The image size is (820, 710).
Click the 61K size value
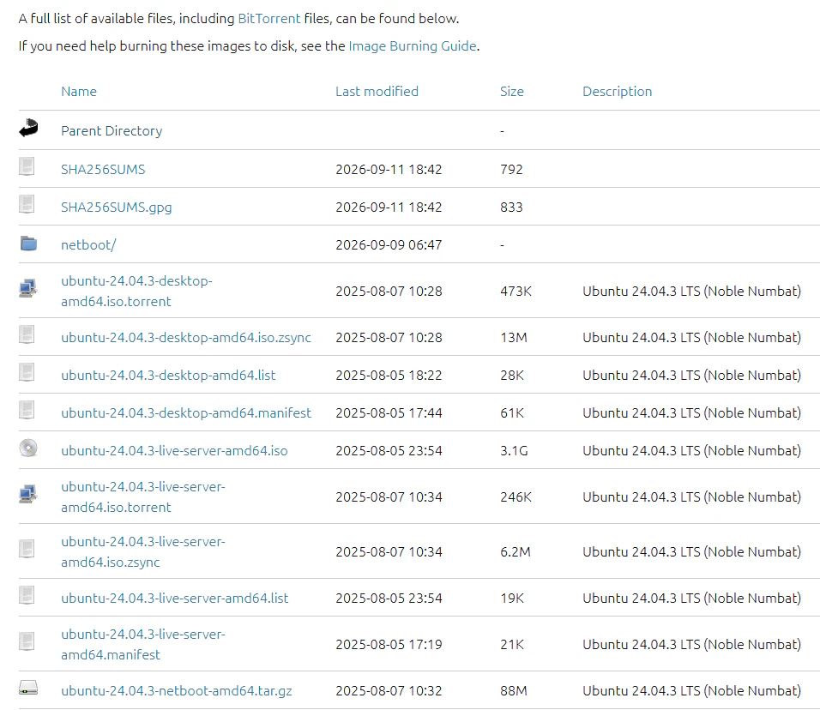click(511, 413)
